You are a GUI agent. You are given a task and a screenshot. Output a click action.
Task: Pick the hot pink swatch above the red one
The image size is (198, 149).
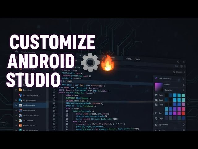click(x=183, y=109)
